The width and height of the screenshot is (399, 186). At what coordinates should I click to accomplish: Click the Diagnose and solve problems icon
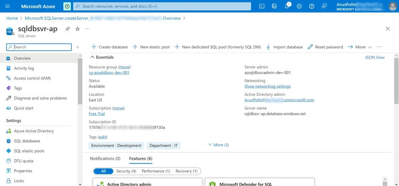(x=8, y=98)
